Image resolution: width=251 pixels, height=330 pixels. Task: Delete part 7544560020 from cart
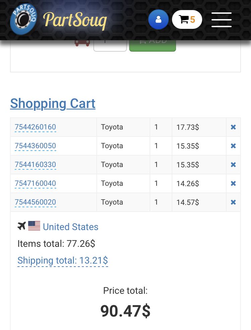click(233, 202)
